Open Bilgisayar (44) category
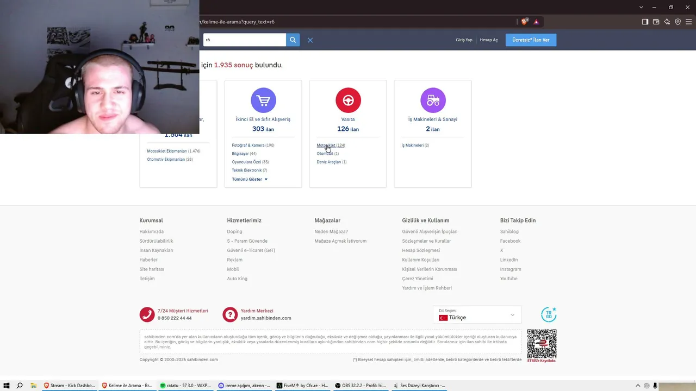Viewport: 696px width, 391px height. (x=244, y=154)
